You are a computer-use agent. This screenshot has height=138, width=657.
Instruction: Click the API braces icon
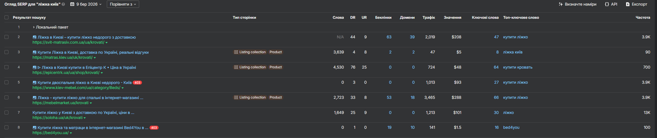click(x=607, y=4)
